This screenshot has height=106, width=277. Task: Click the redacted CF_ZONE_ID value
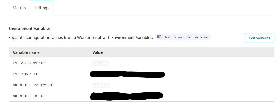127,74
